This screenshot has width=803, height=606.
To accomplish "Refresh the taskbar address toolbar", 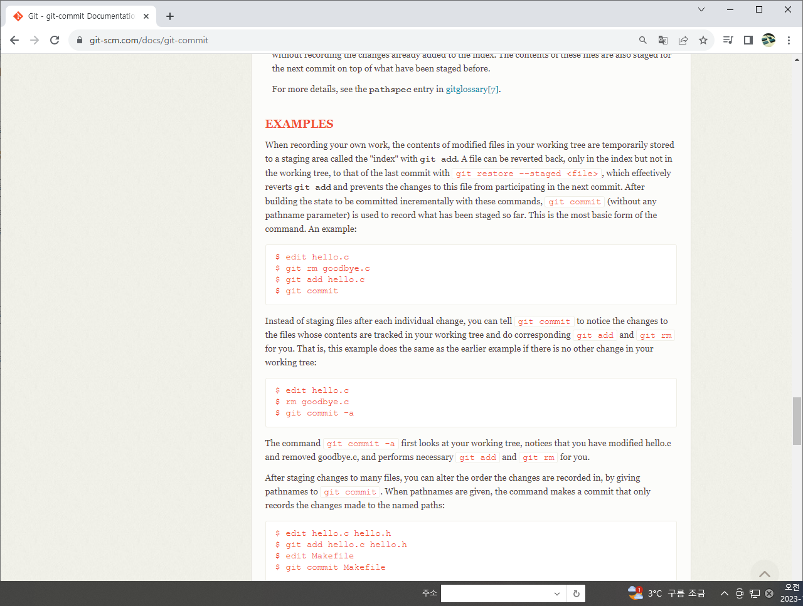I will [x=576, y=593].
